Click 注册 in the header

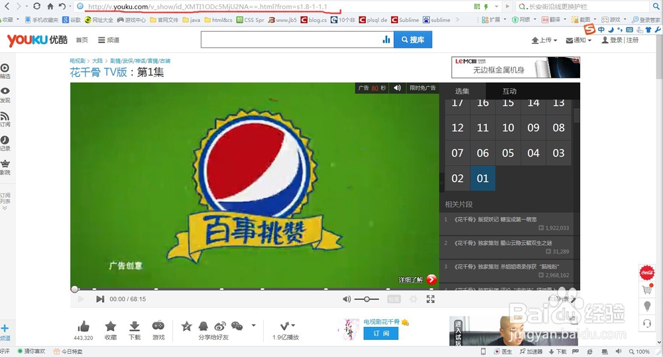click(632, 40)
